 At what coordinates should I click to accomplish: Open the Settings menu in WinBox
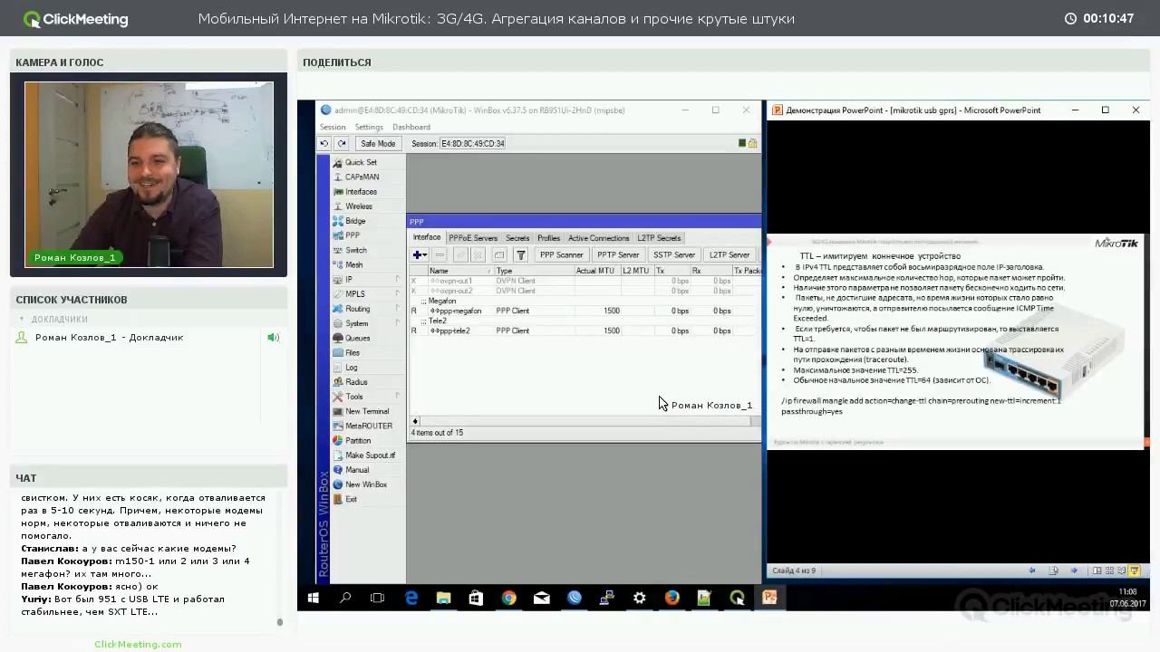pos(369,127)
